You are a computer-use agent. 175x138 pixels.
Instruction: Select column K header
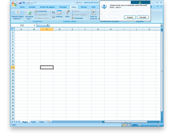[x=149, y=29]
